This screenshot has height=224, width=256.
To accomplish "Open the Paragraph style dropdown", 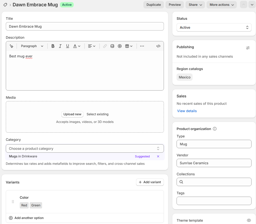I will [32, 46].
